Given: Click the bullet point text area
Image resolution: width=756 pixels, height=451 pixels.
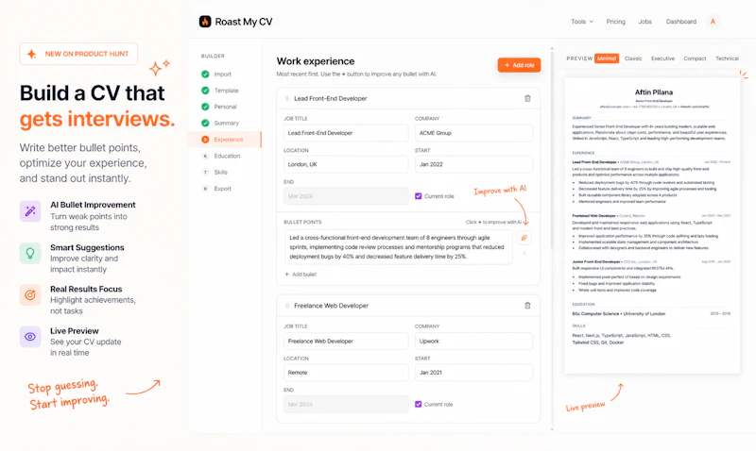Looking at the screenshot, I should [x=398, y=247].
